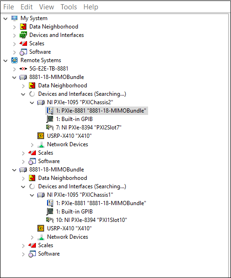Click USRP-X410 icon just below PXI1Slot10
Image resolution: width=231 pixels, height=278 pixels.
pyautogui.click(x=41, y=228)
